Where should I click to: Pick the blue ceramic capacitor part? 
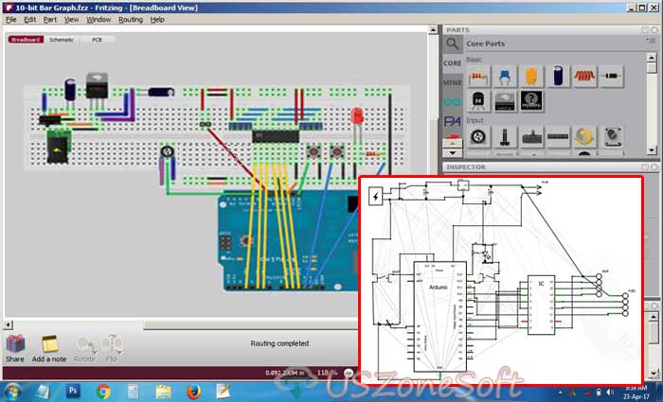coord(505,77)
